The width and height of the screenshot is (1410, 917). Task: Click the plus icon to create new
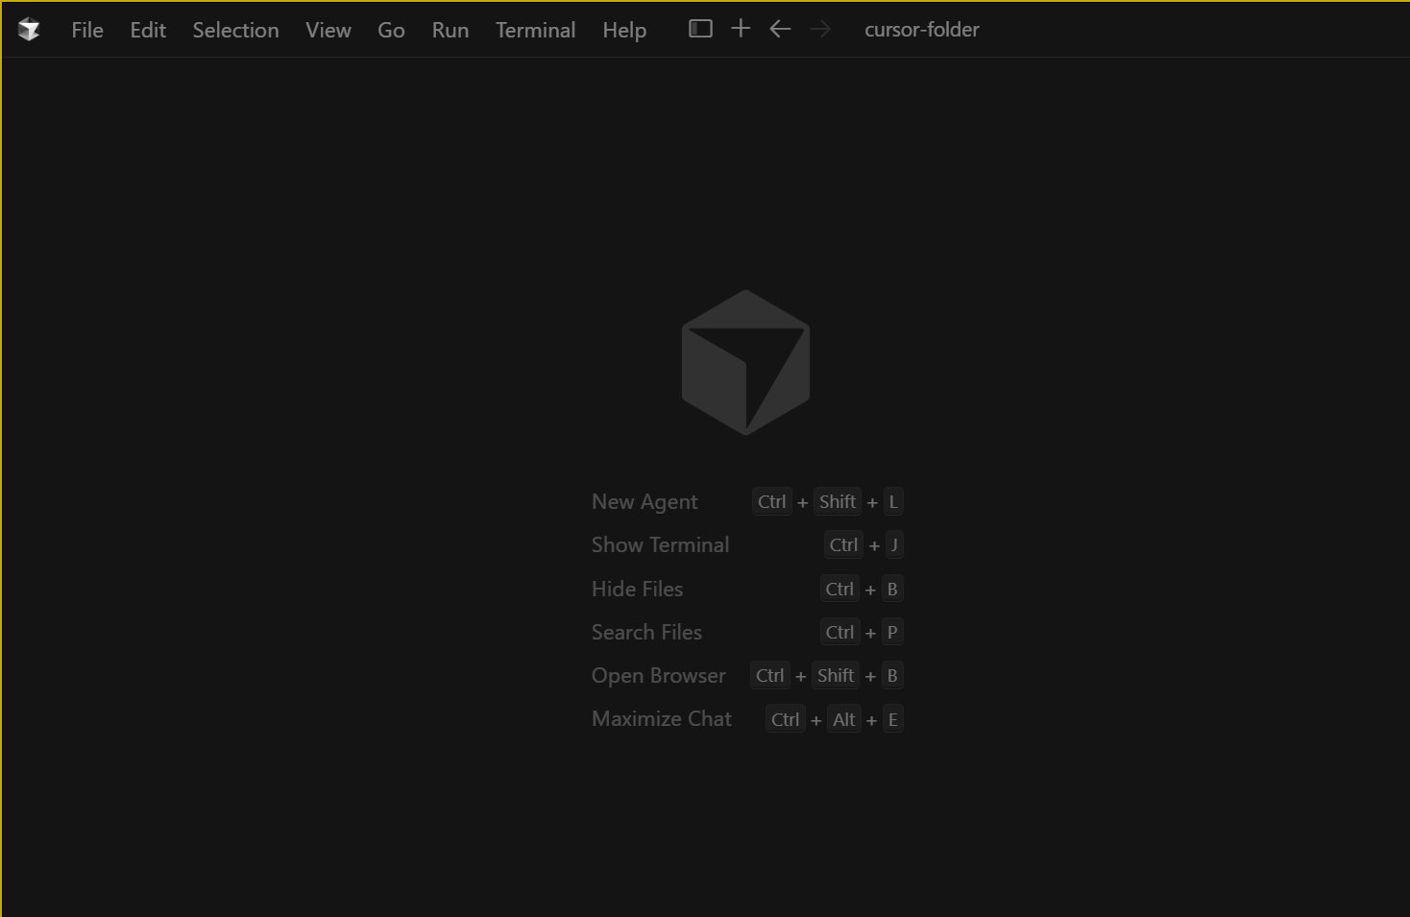(741, 29)
